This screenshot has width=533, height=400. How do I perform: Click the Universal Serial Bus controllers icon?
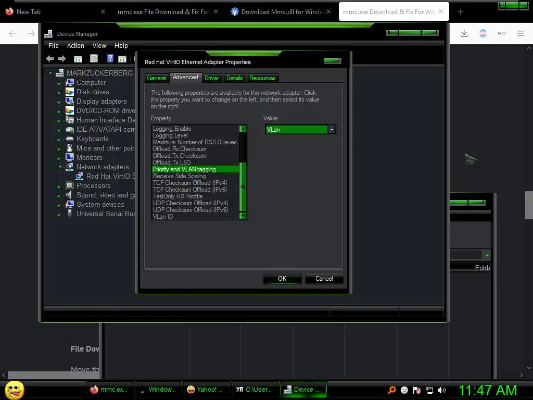pyautogui.click(x=70, y=214)
